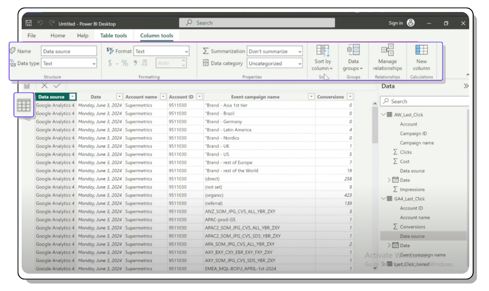489x291 pixels.
Task: Click the Sign in button
Action: pos(396,23)
